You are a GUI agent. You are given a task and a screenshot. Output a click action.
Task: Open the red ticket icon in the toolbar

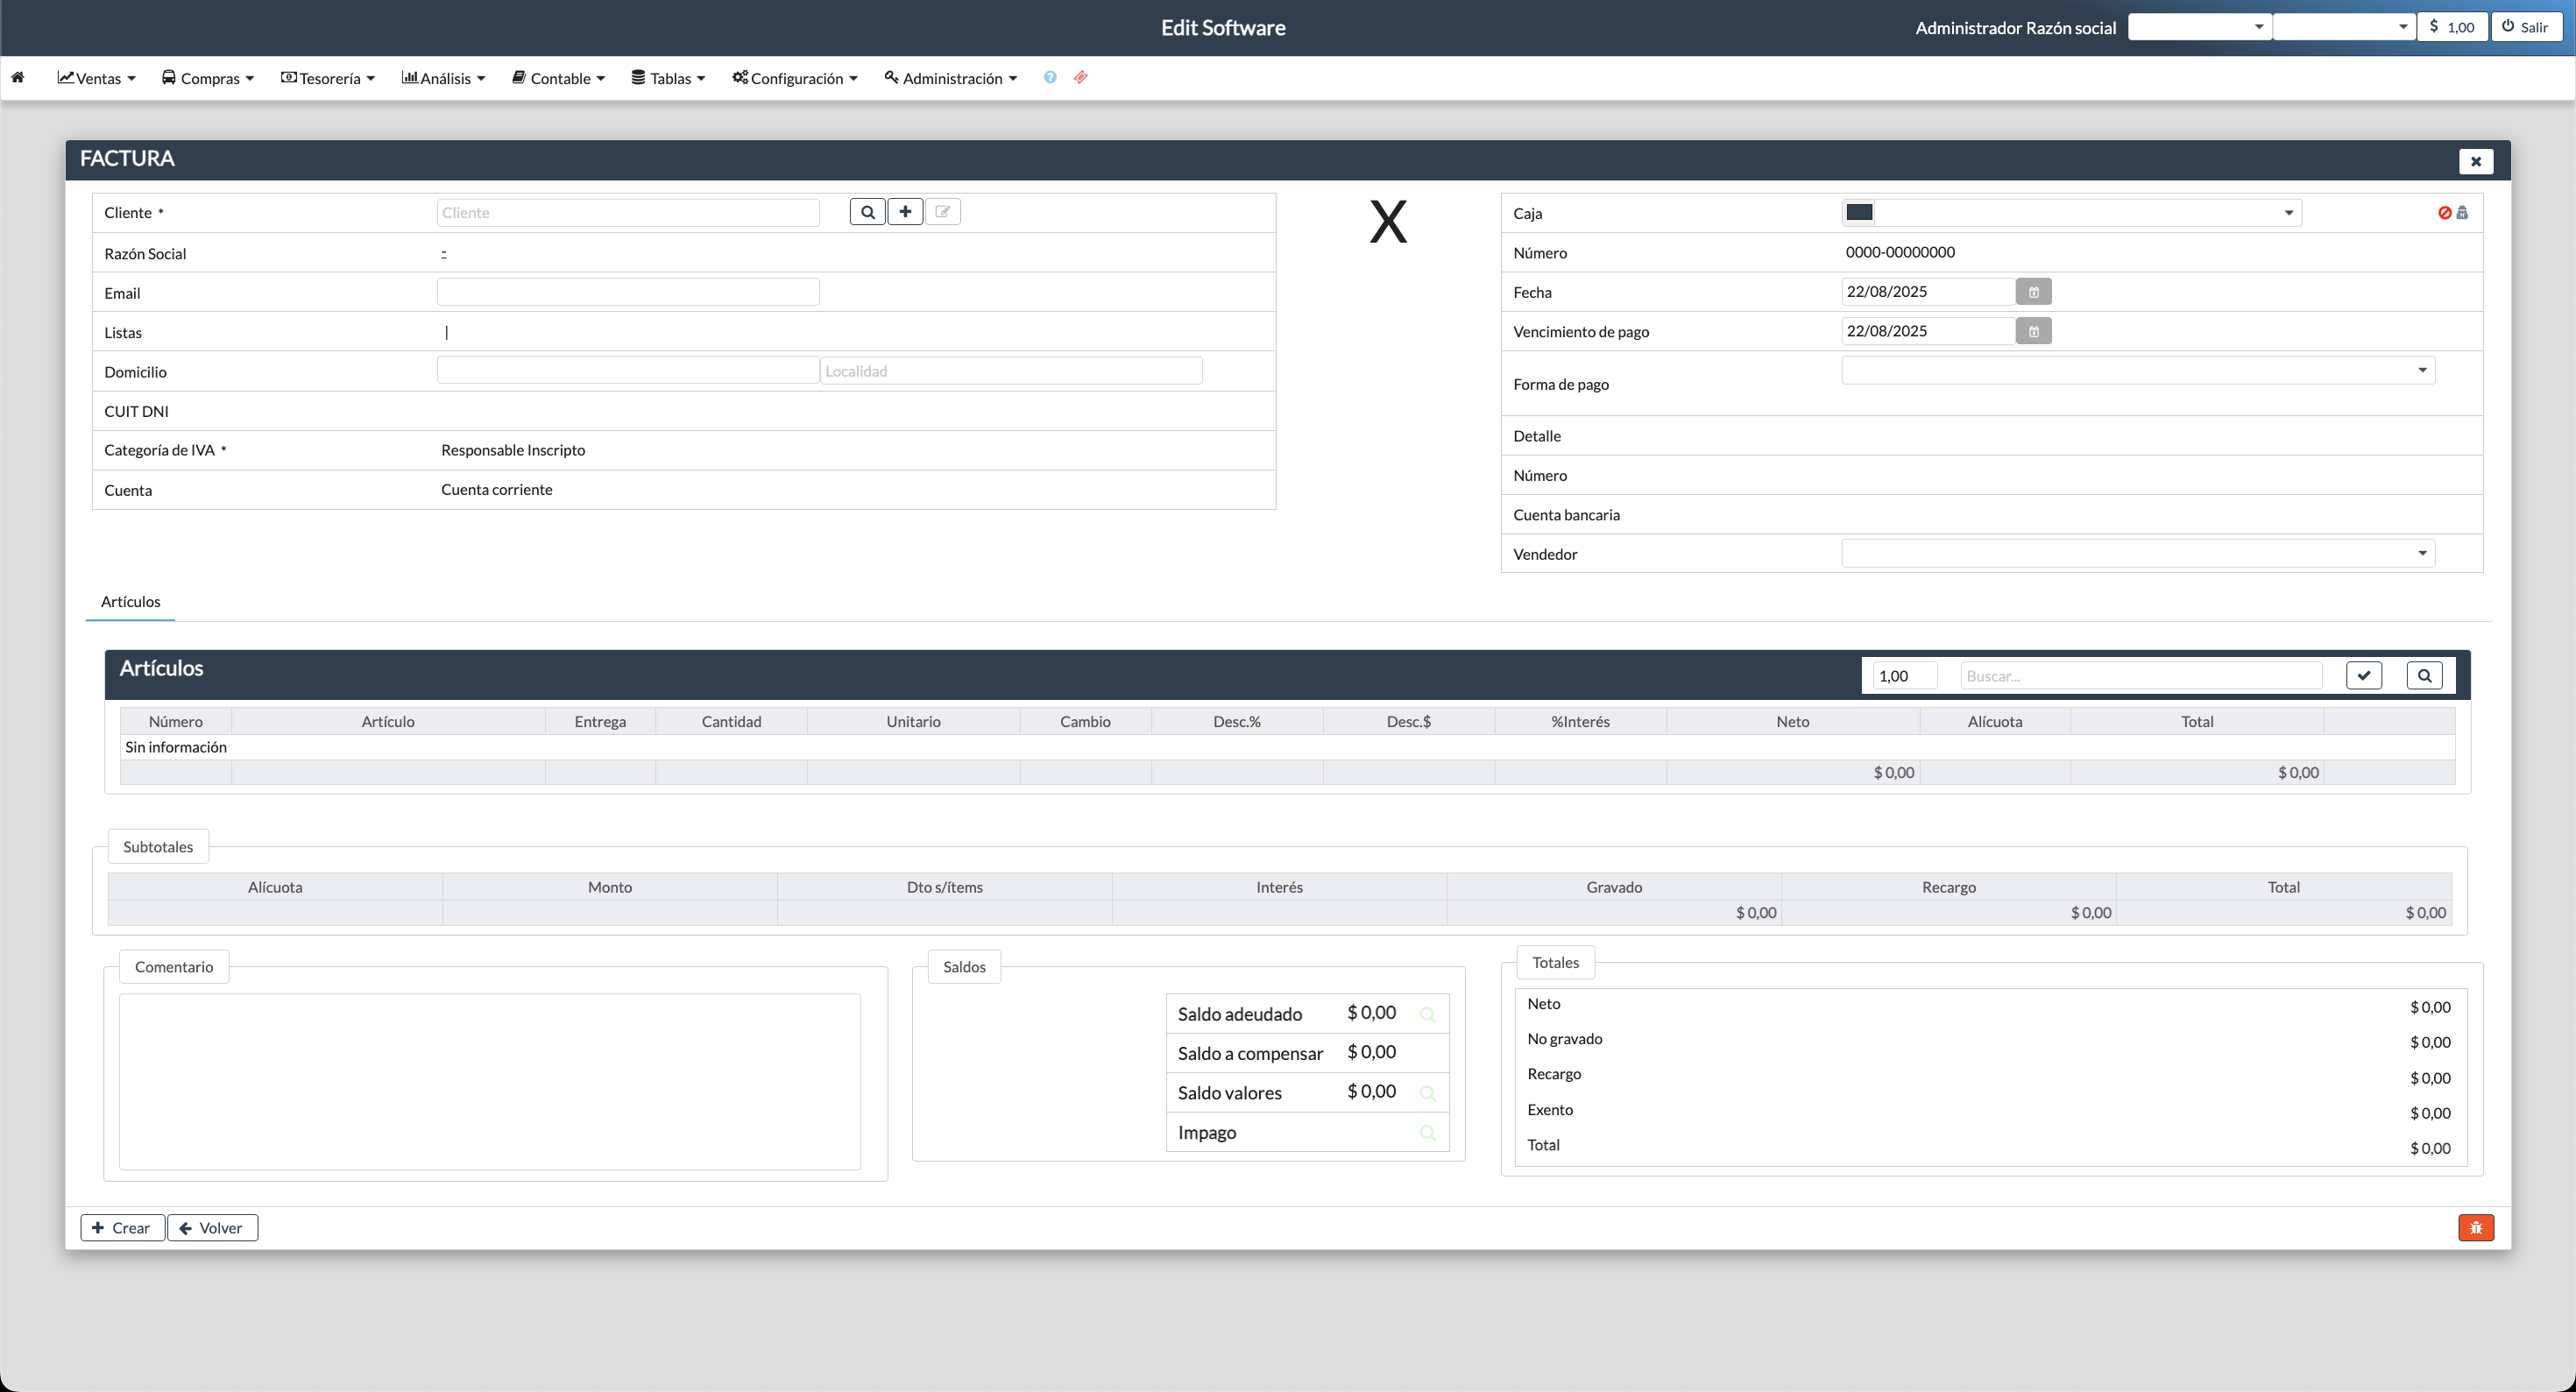tap(1080, 77)
